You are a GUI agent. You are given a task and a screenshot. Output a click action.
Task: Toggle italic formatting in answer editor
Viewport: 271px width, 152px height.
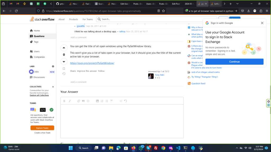click(70, 101)
